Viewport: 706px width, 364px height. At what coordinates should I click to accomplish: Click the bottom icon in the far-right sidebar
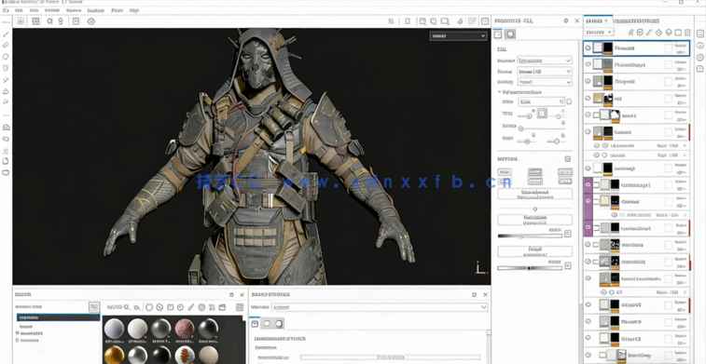700,69
